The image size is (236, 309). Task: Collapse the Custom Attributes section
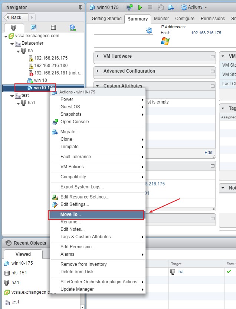pyautogui.click(x=97, y=86)
